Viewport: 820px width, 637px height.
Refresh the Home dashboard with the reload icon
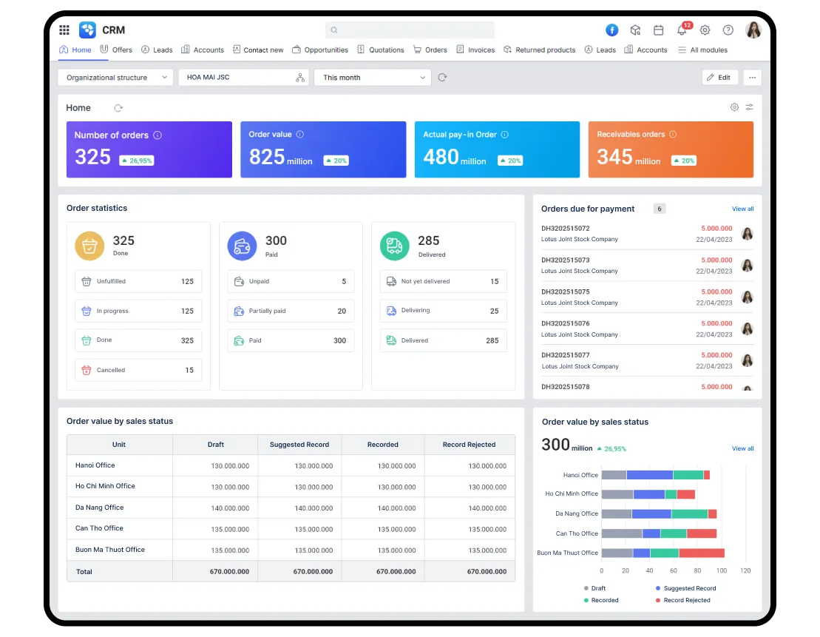(x=118, y=107)
